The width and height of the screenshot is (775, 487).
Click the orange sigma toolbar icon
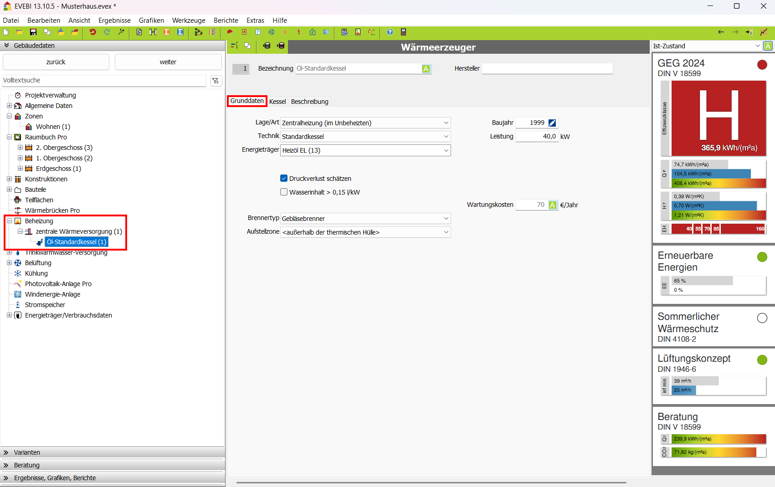167,32
